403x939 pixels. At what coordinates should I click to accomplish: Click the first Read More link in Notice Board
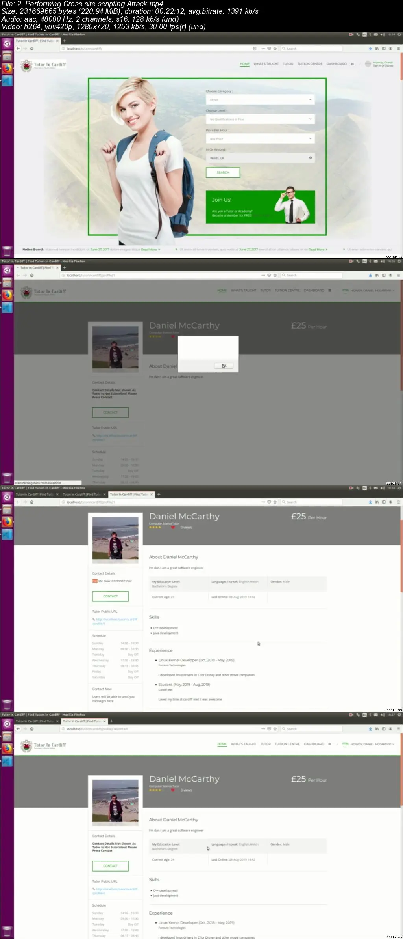click(150, 250)
